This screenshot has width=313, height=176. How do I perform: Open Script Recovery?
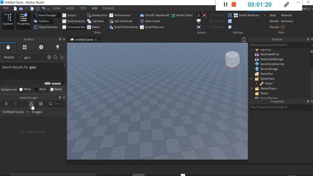152,27
